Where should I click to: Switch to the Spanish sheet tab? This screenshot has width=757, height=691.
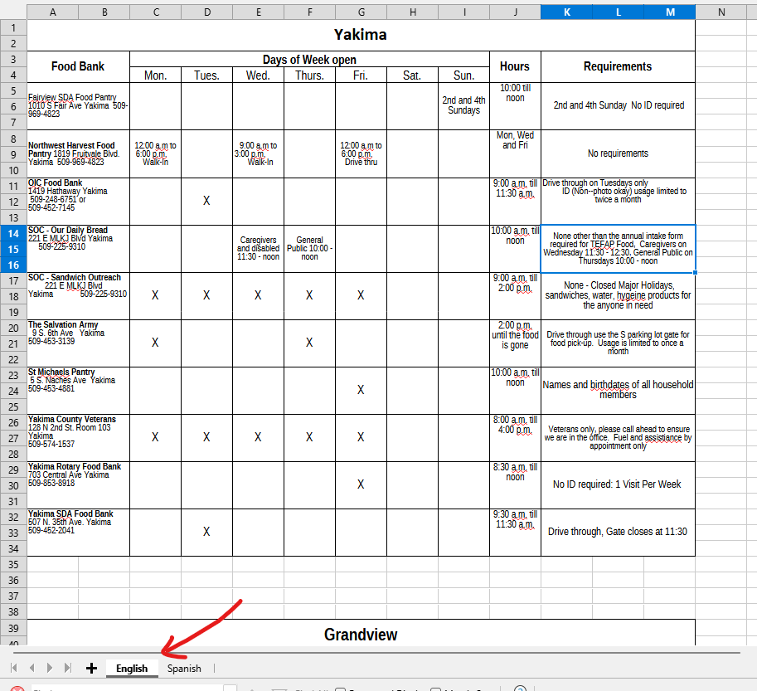click(x=183, y=668)
